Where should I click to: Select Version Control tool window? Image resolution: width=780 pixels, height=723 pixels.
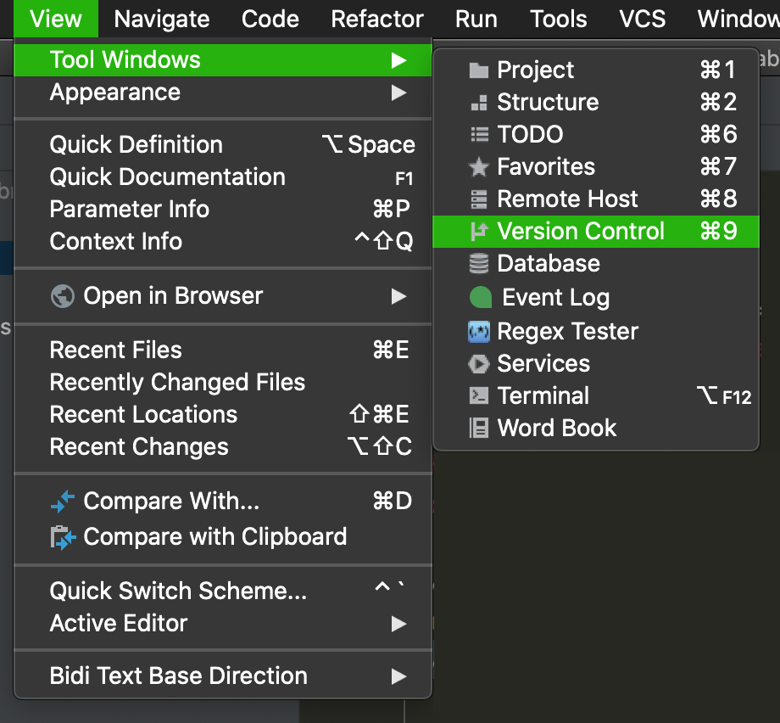[x=581, y=232]
